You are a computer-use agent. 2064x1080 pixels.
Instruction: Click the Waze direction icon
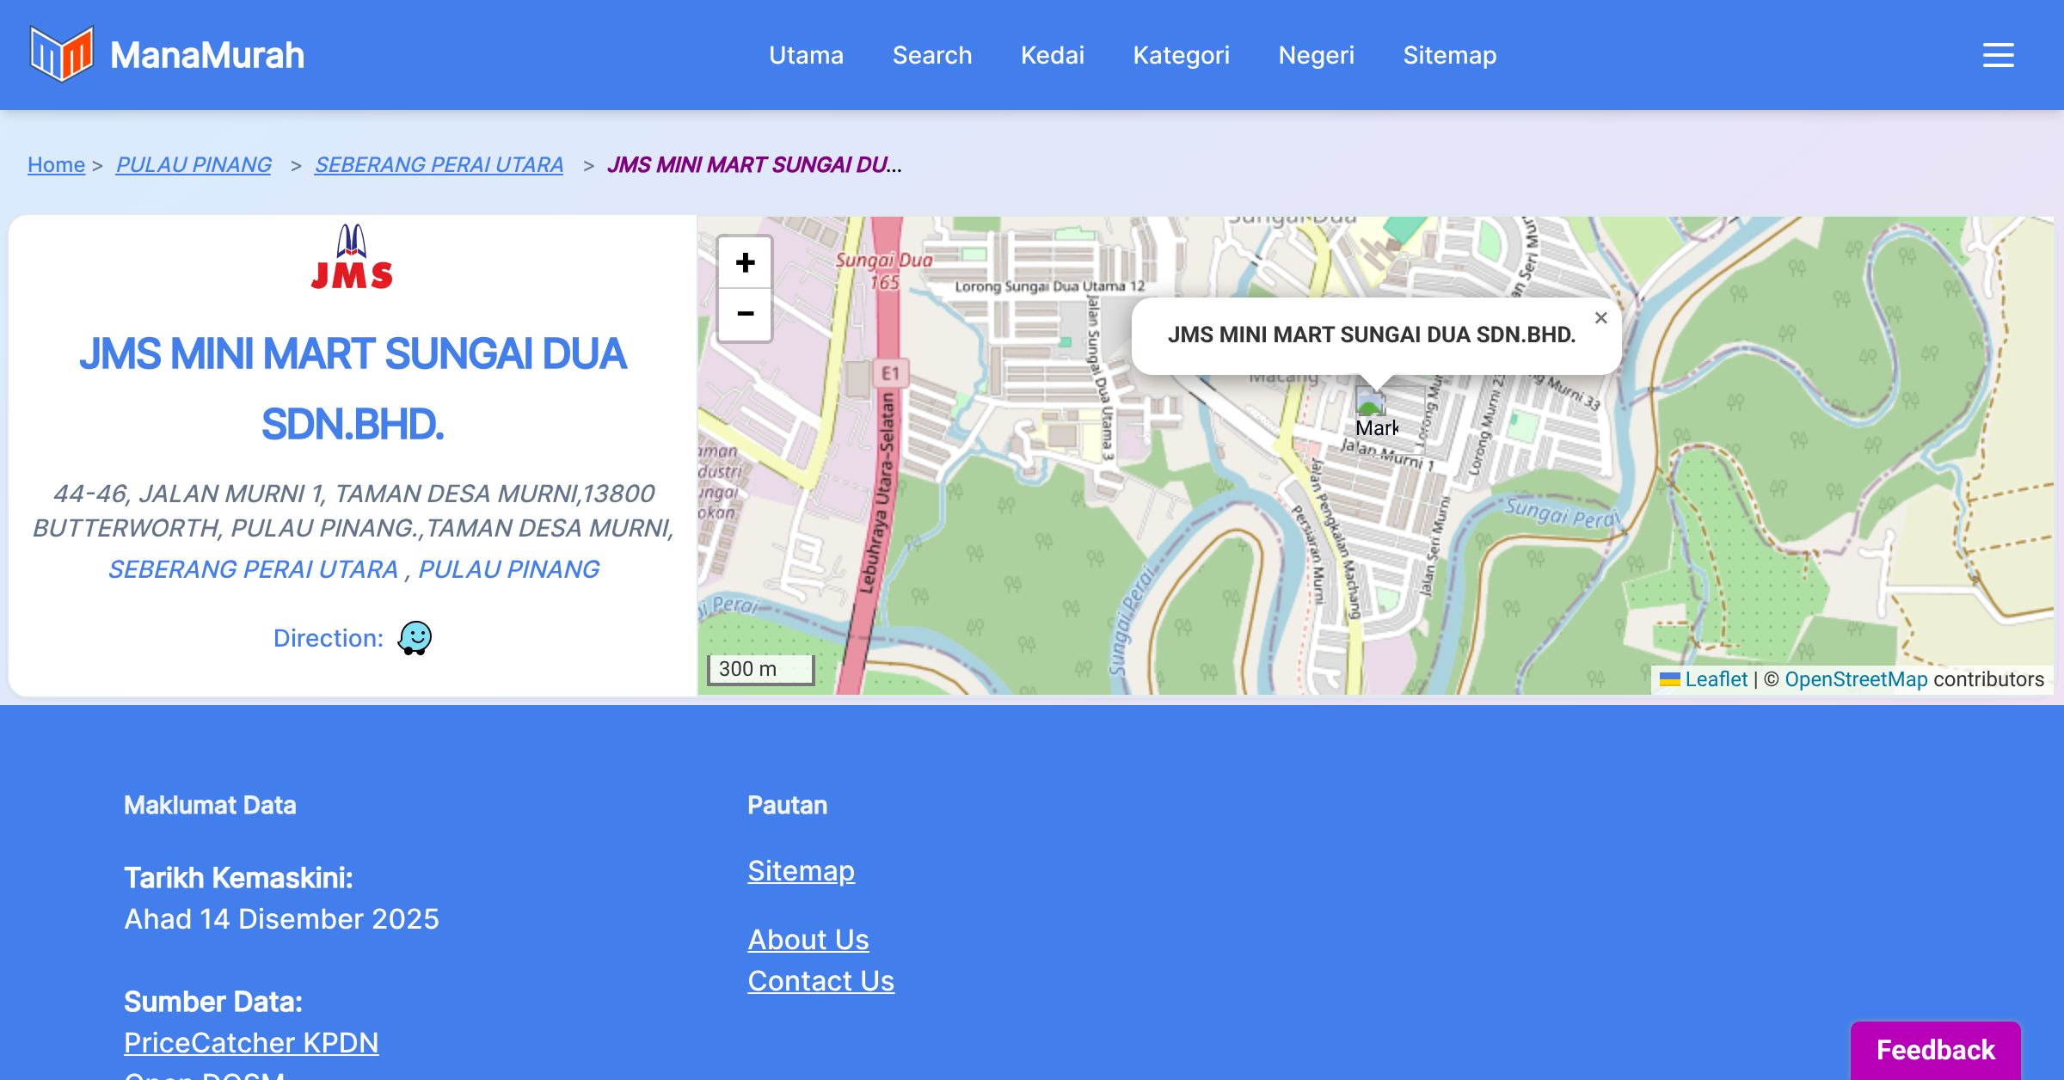point(415,638)
